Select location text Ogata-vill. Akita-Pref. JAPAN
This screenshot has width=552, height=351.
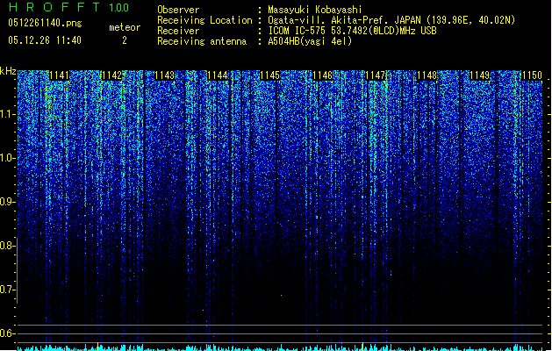pos(344,20)
